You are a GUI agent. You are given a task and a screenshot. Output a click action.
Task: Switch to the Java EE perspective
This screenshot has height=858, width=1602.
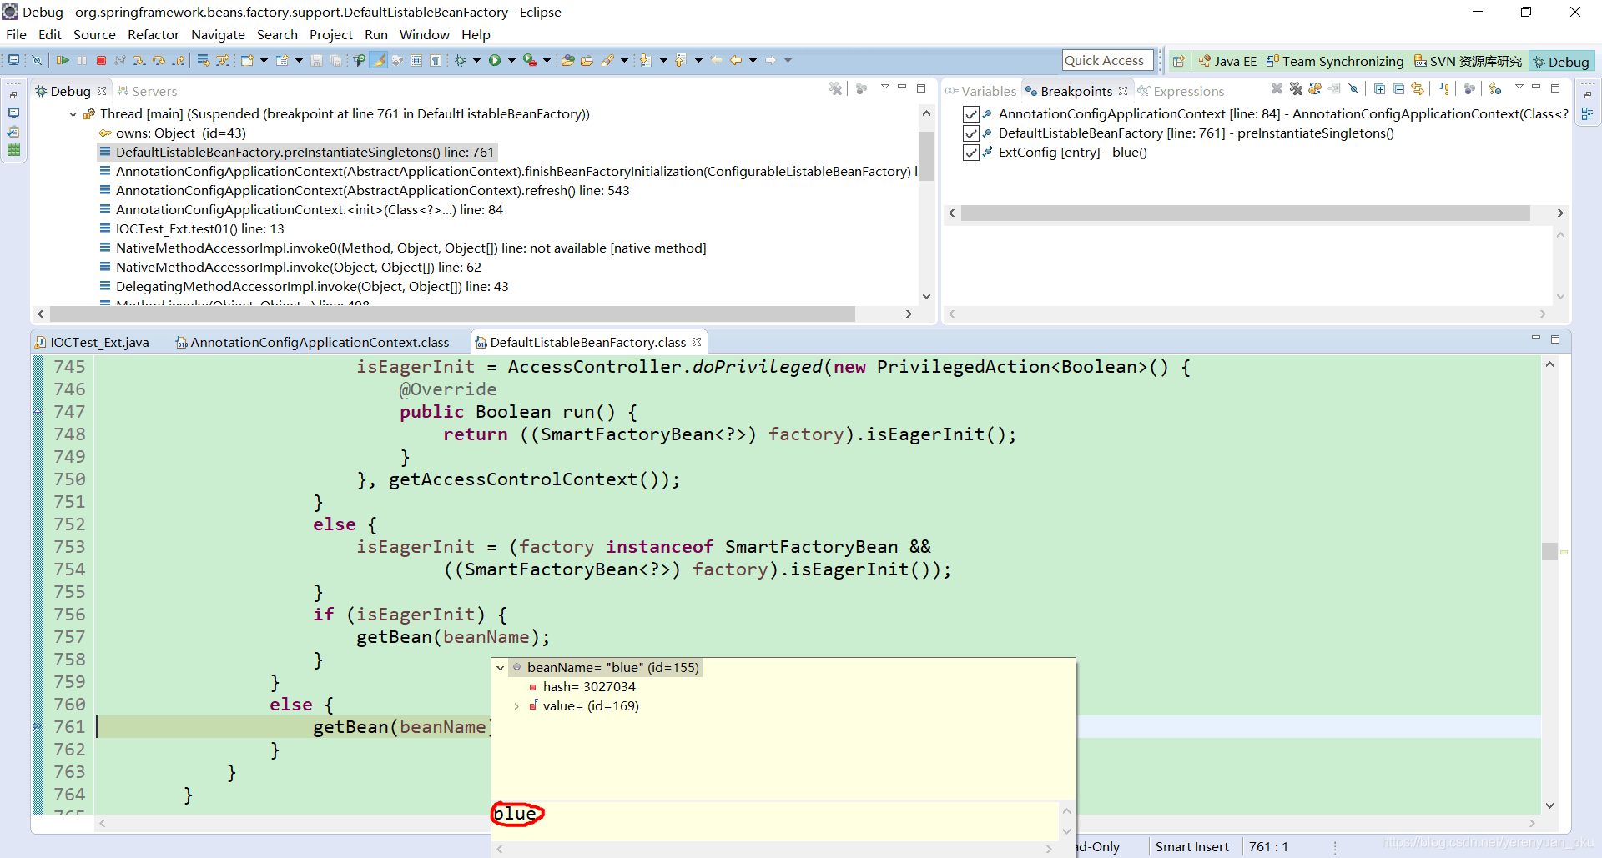tap(1227, 61)
